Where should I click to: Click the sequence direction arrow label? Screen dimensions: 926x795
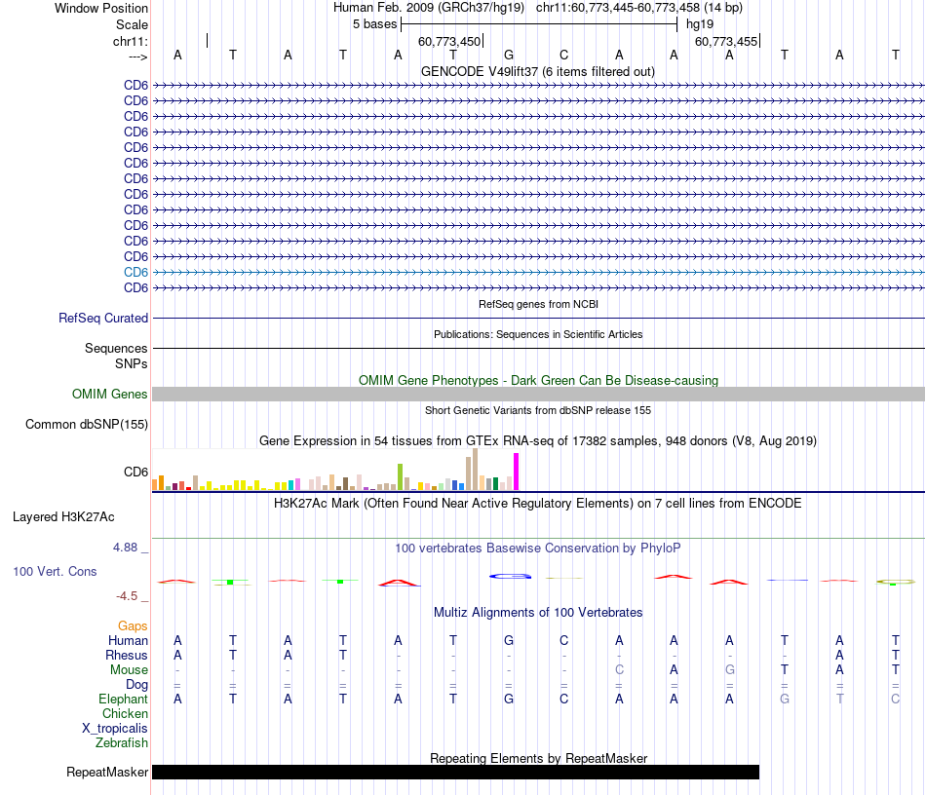pyautogui.click(x=138, y=57)
